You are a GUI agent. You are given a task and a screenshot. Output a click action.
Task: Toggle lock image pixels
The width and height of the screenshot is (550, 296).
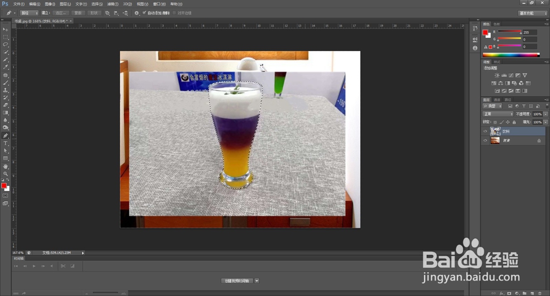point(502,122)
